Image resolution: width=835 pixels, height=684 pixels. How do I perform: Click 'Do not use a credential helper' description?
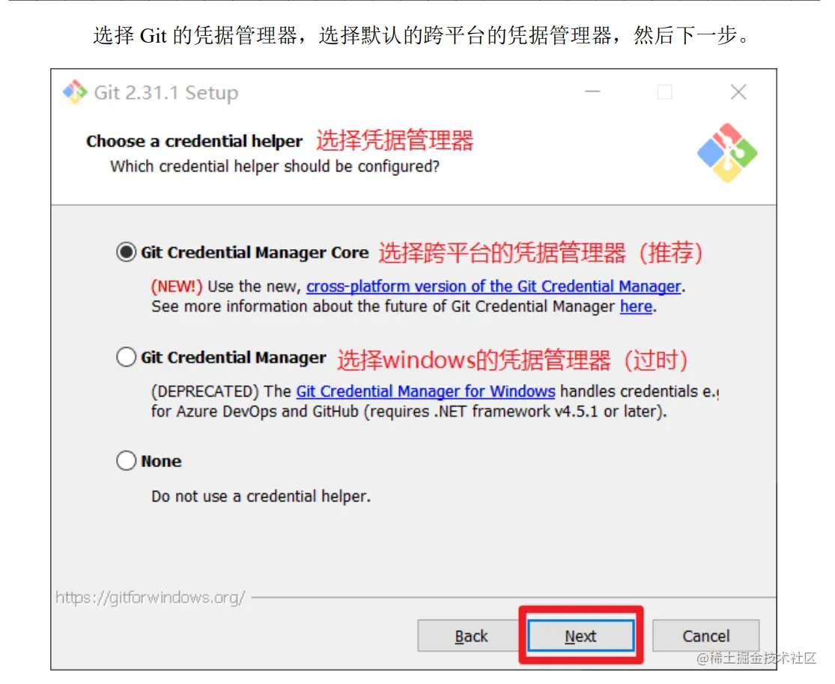coord(261,496)
